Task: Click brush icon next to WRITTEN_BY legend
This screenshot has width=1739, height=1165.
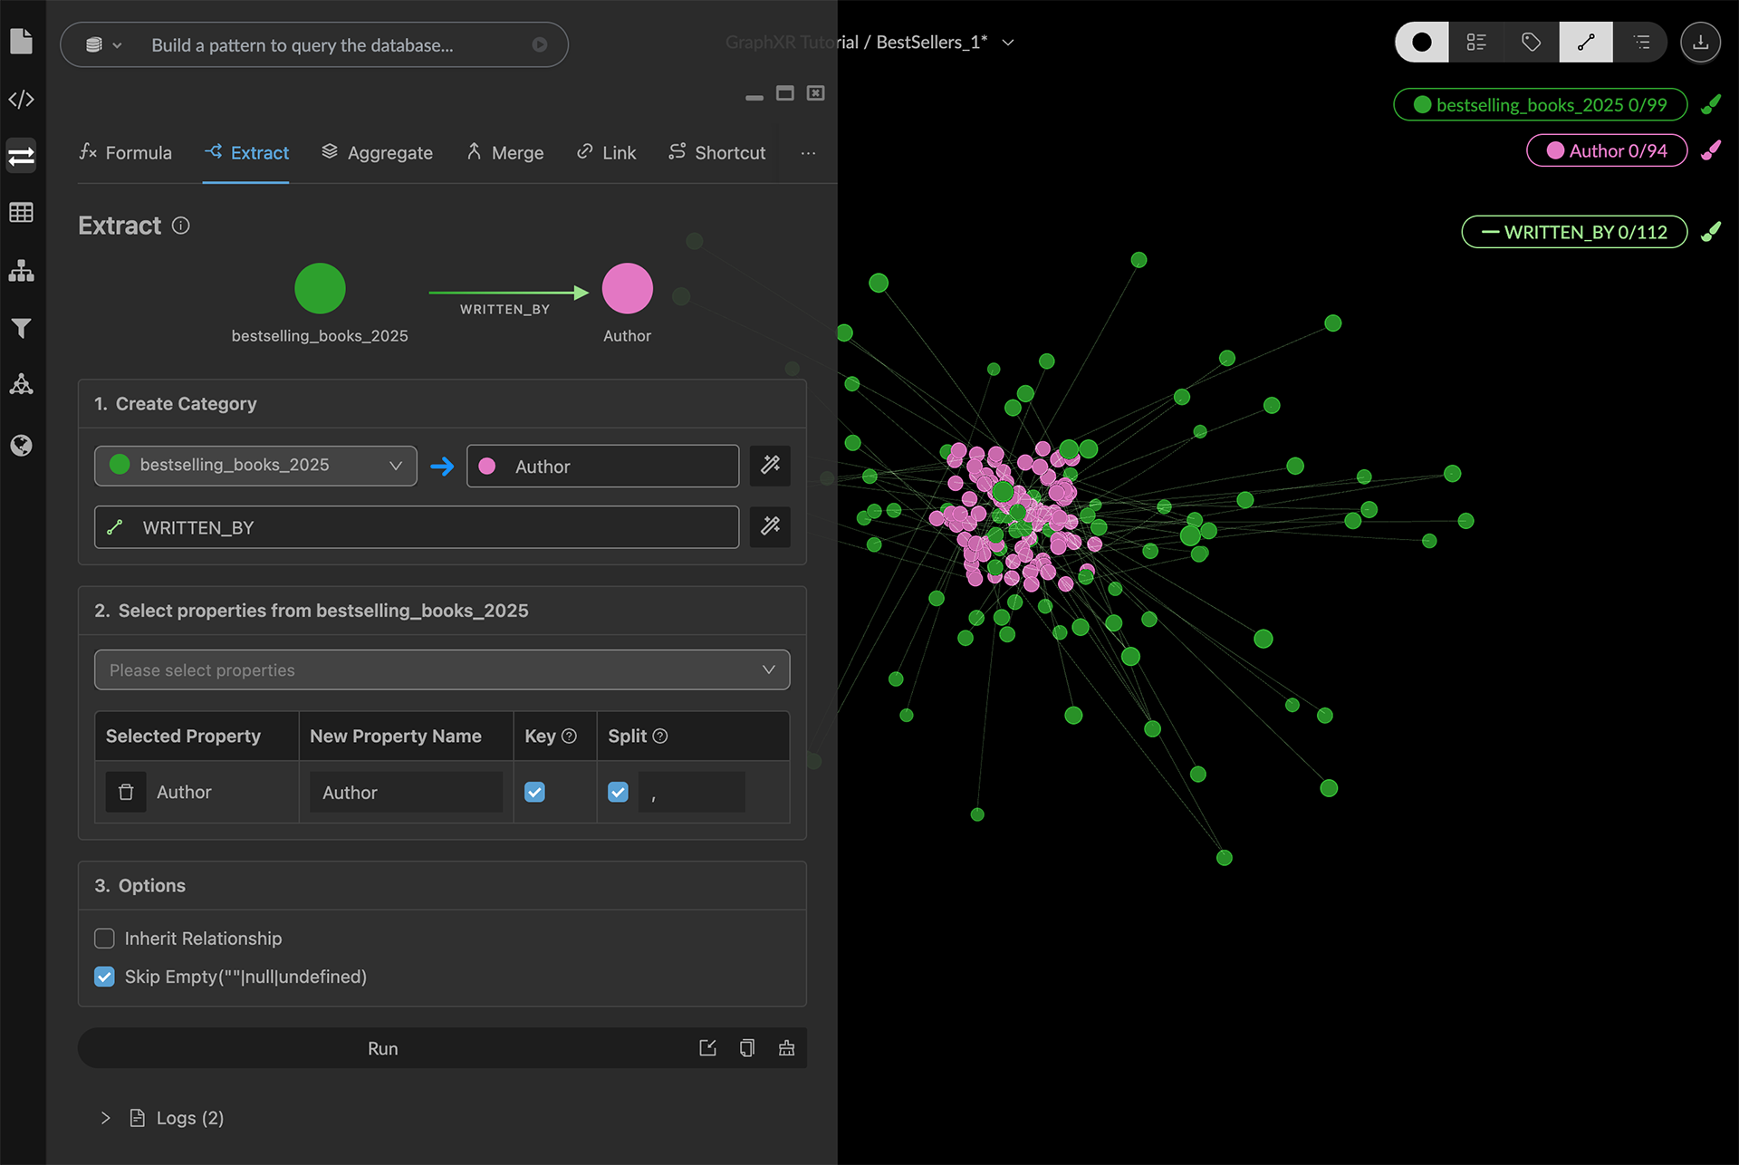Action: pyautogui.click(x=1711, y=232)
